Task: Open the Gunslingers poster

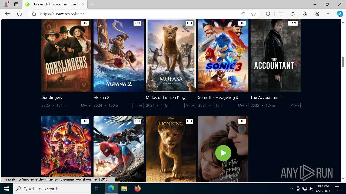Action: click(66, 56)
